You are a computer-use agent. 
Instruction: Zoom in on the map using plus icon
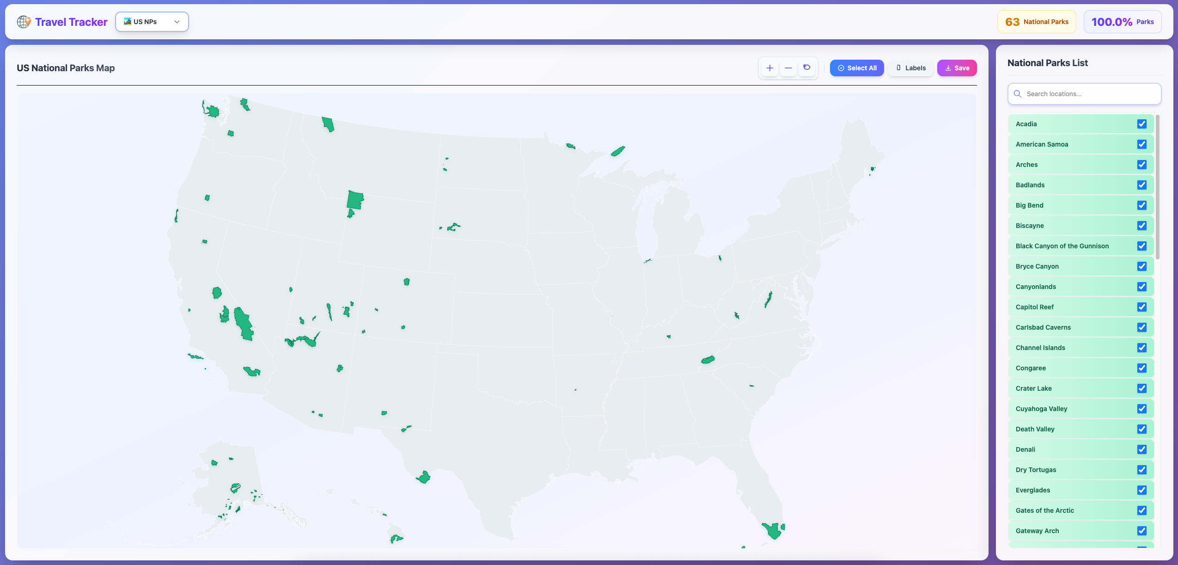[769, 68]
